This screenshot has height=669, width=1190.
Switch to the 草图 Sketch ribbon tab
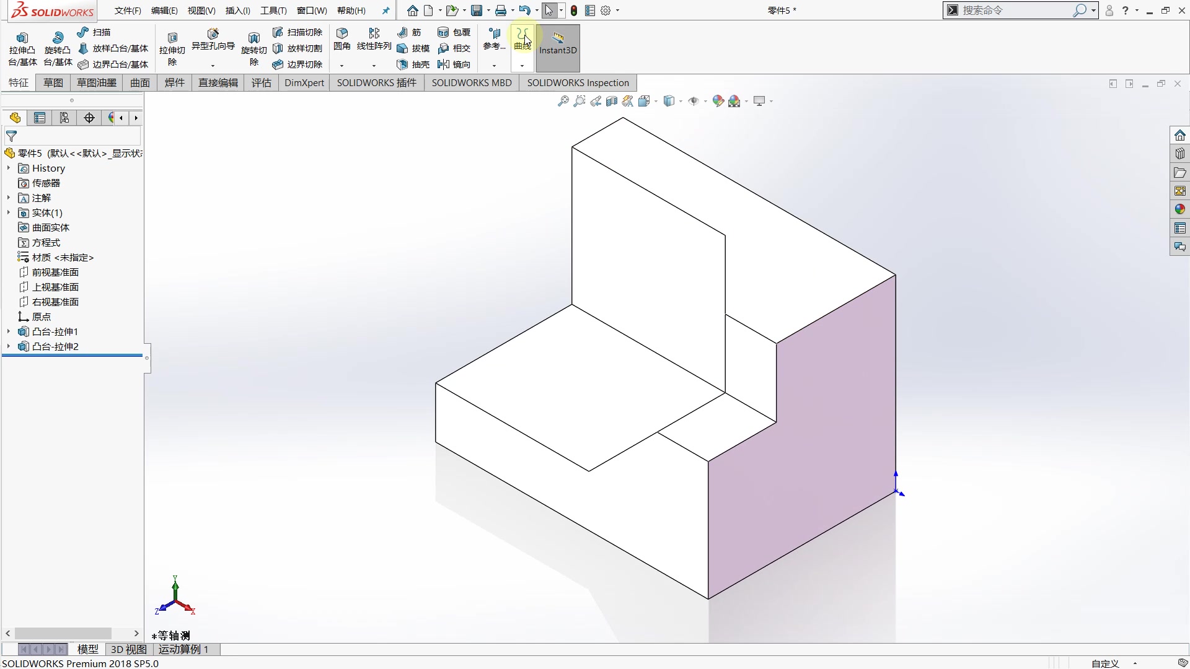(x=53, y=82)
